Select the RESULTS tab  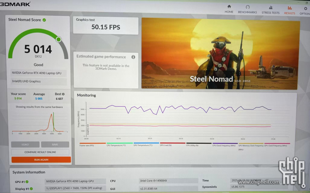[x=290, y=10]
